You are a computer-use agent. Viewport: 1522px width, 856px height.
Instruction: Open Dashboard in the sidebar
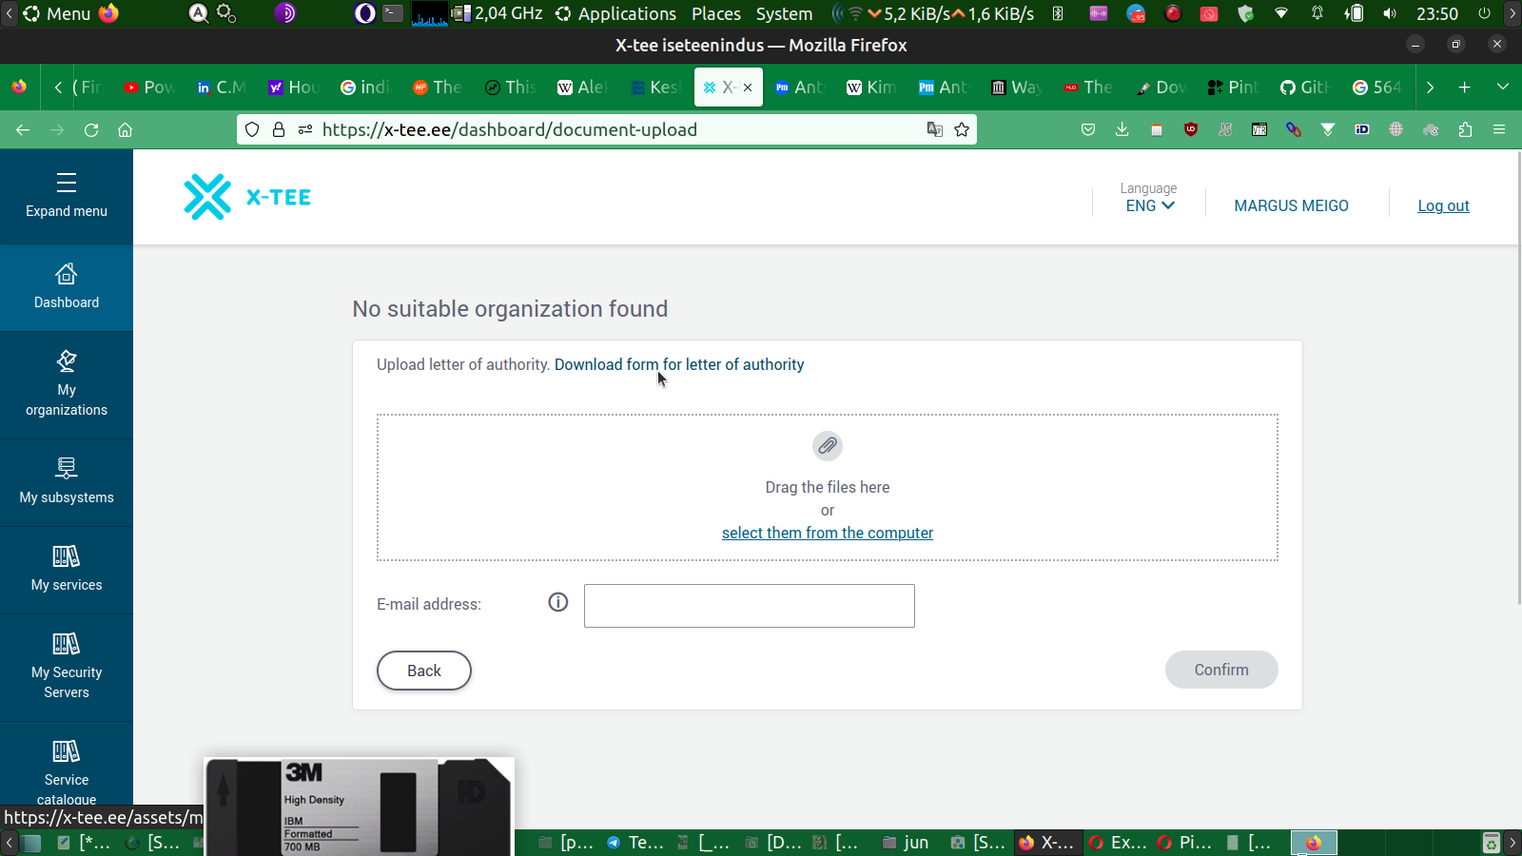(67, 287)
